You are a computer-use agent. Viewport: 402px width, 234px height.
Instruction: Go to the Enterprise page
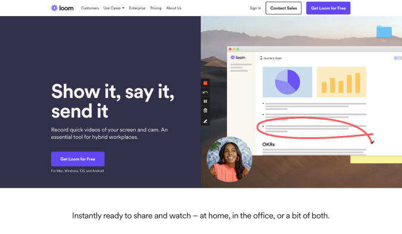coord(137,8)
